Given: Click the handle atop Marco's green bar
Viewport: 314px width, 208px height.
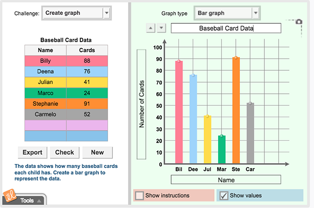Looking at the screenshot, I should coord(221,136).
